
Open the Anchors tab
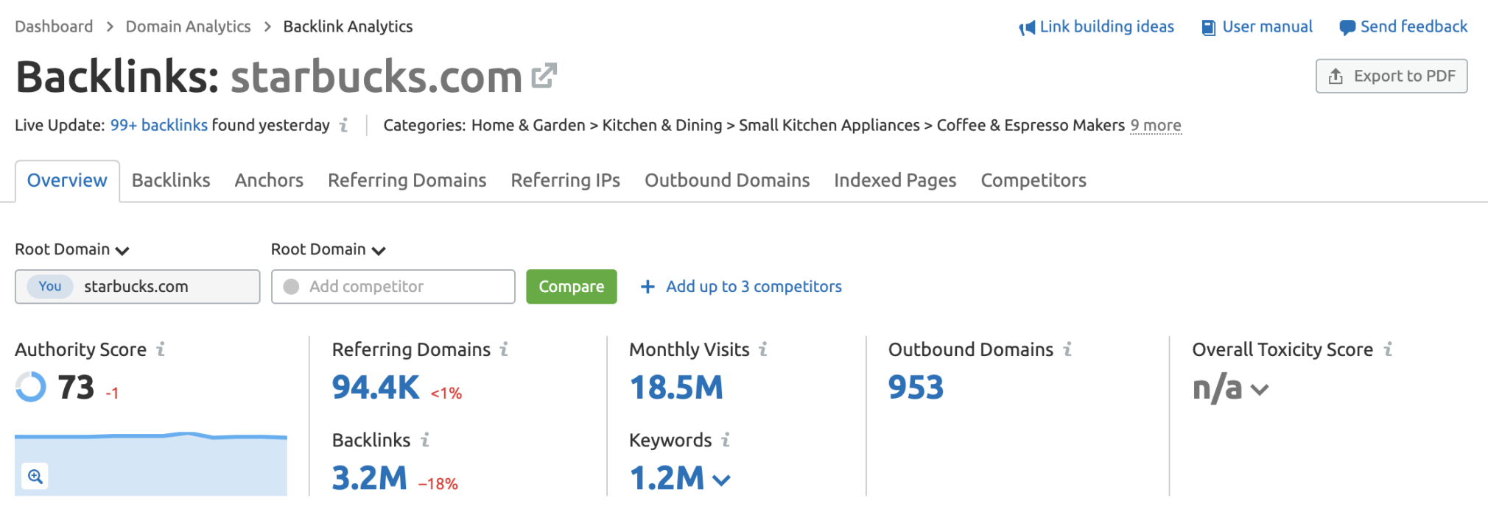pyautogui.click(x=269, y=180)
